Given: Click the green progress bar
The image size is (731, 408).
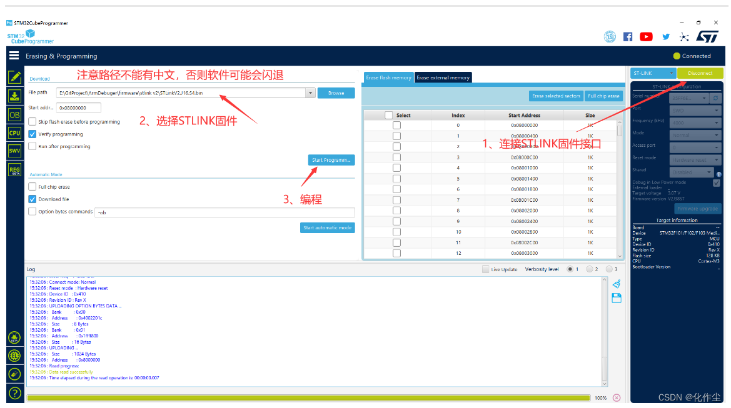Looking at the screenshot, I should (309, 398).
